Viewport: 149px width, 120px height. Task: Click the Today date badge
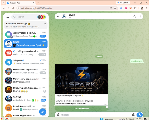[99, 56]
